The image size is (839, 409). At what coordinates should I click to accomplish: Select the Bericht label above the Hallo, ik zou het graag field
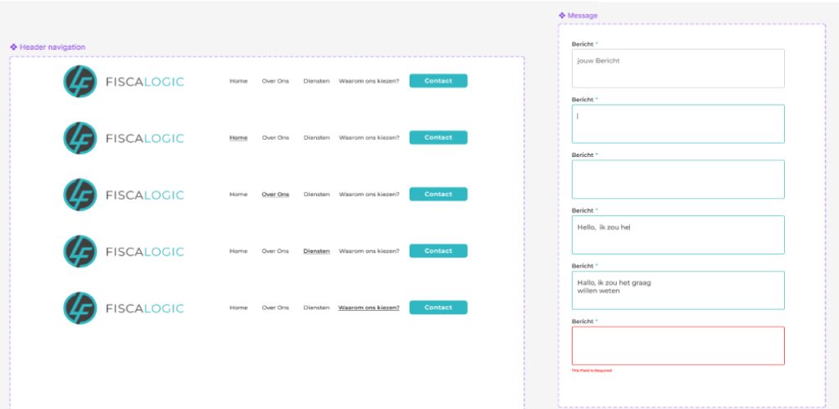point(583,266)
